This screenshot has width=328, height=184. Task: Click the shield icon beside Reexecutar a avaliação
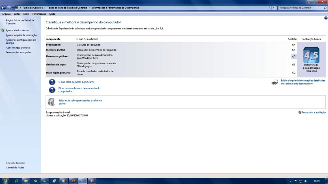point(300,112)
